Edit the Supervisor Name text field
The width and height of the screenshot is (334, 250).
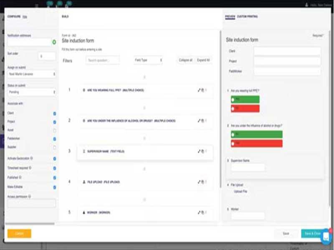click(x=199, y=151)
